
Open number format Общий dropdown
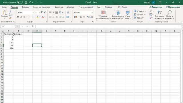coord(92,13)
